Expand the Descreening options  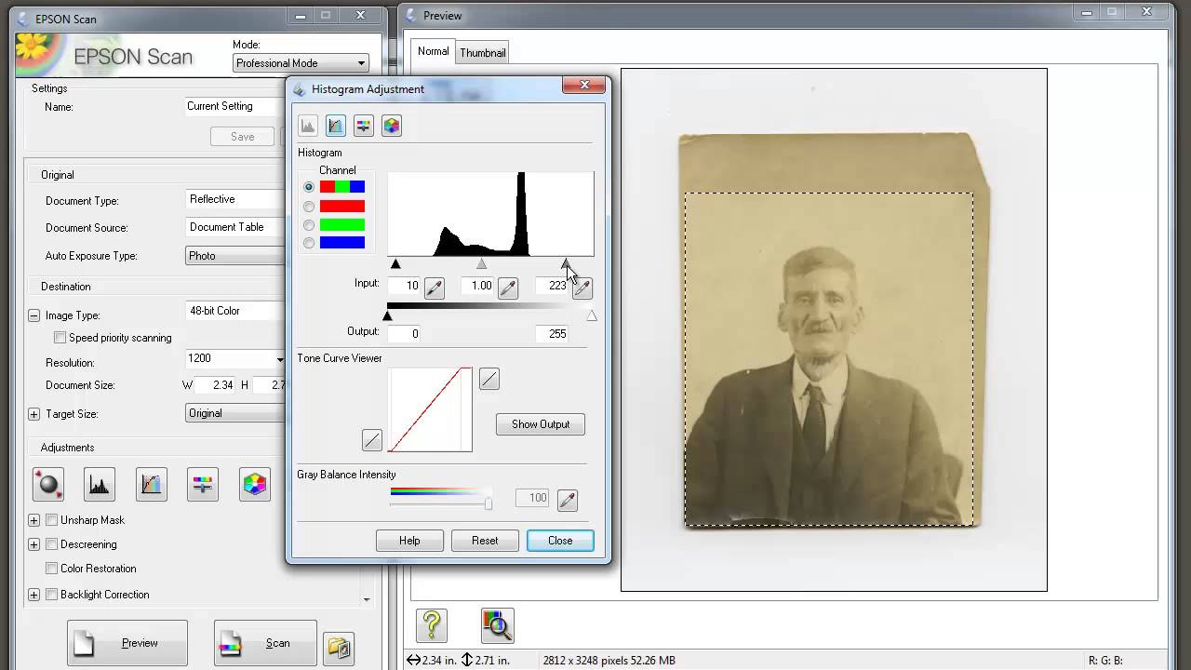(33, 544)
